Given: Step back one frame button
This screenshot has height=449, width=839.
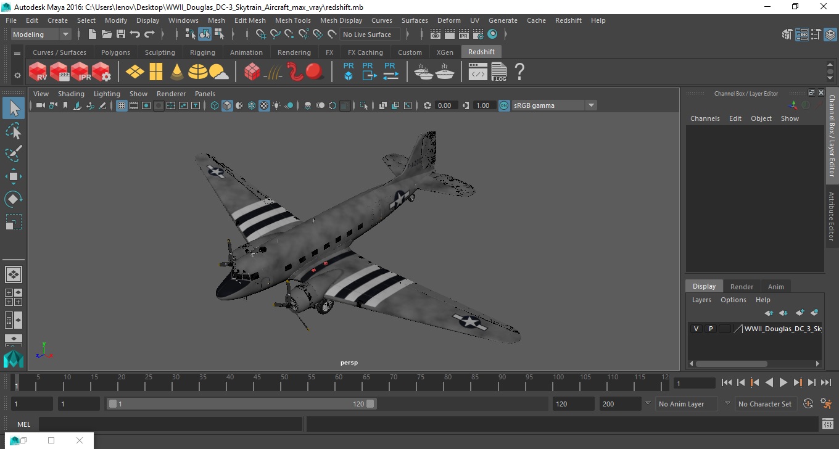Looking at the screenshot, I should [x=740, y=382].
